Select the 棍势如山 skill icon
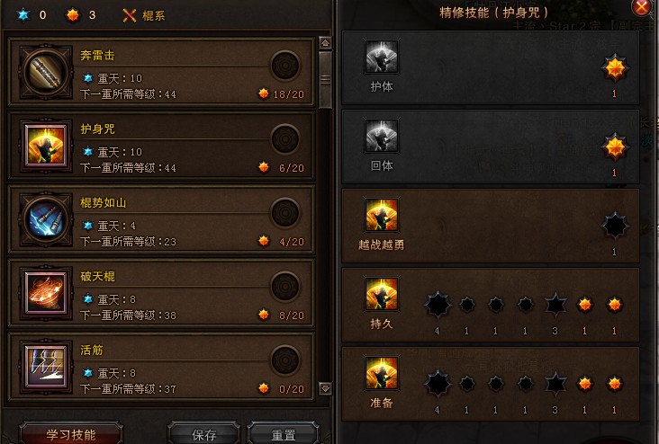 tap(46, 219)
